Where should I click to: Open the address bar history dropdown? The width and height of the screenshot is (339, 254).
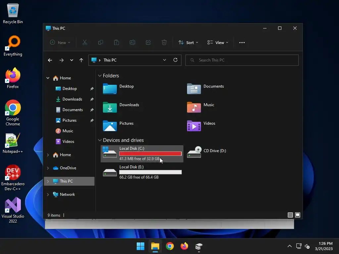tap(165, 60)
